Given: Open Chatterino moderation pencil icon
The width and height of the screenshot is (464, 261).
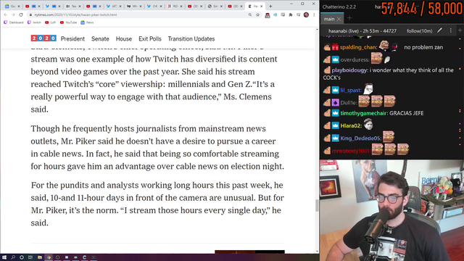Looking at the screenshot, I should (x=440, y=30).
